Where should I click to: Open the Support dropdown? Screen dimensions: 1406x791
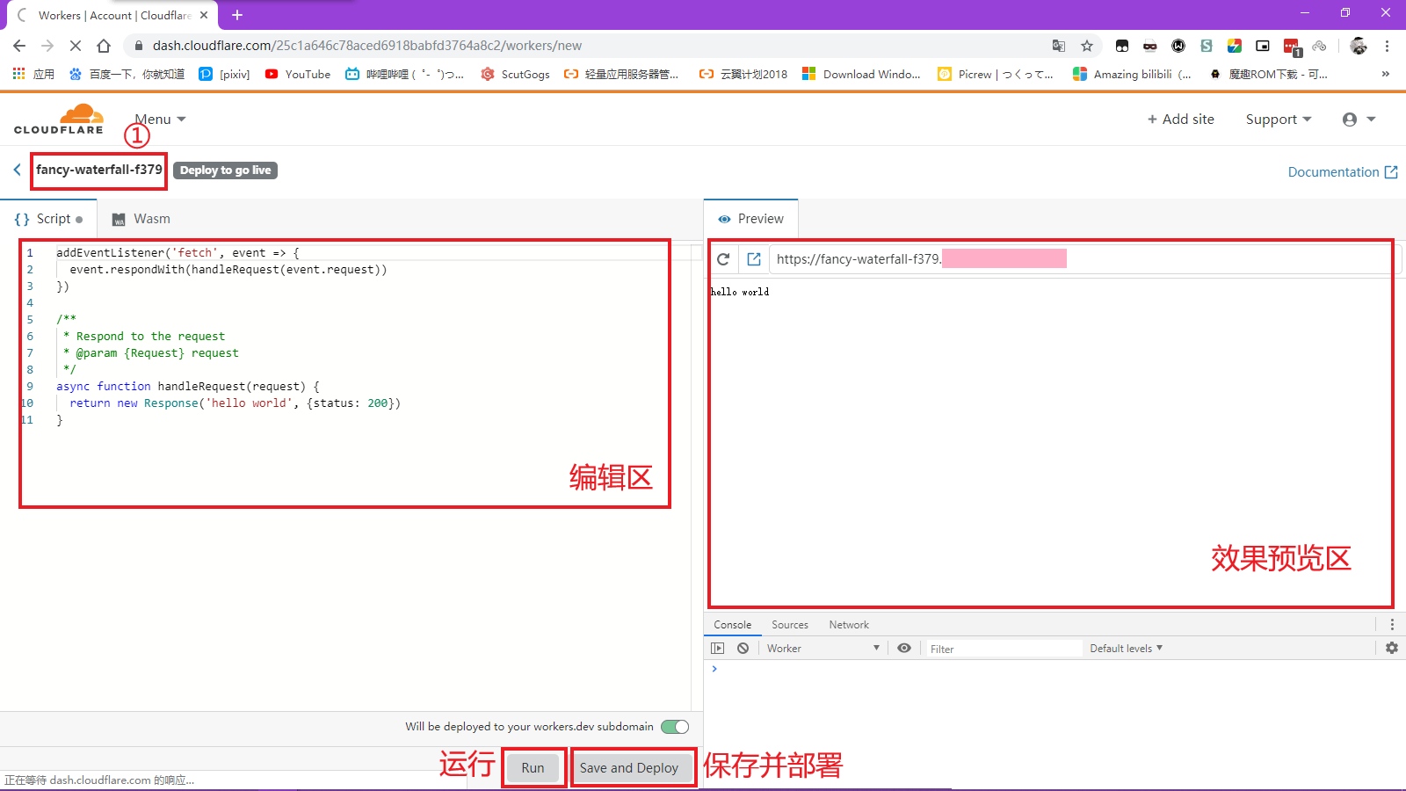1278,120
